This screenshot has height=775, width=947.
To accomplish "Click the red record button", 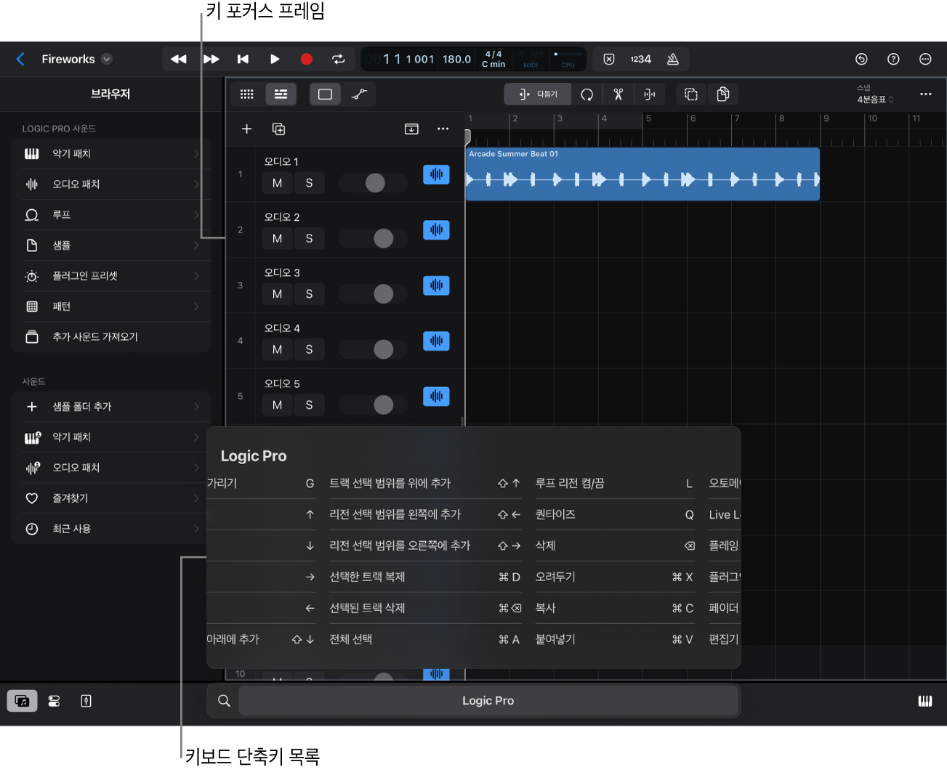I will click(x=307, y=60).
